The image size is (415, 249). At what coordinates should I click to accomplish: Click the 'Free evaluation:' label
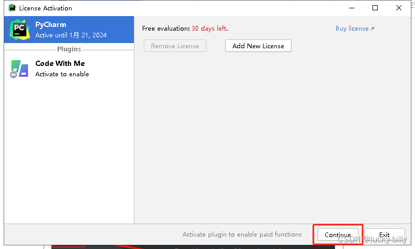pyautogui.click(x=166, y=29)
